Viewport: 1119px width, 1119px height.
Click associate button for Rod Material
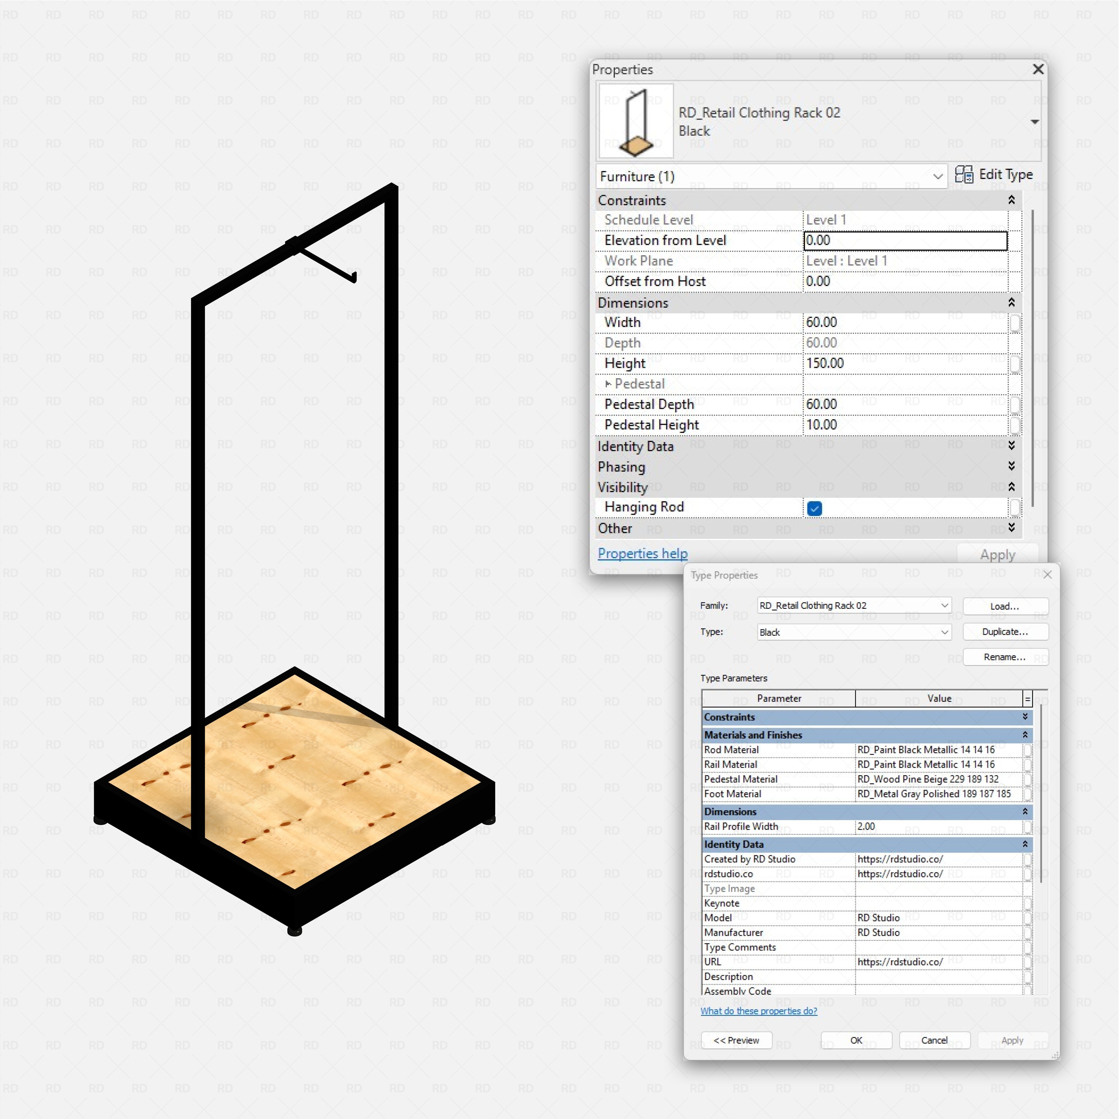tap(1027, 750)
